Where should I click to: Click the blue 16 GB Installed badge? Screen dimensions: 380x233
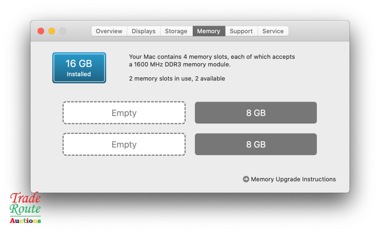coord(79,68)
